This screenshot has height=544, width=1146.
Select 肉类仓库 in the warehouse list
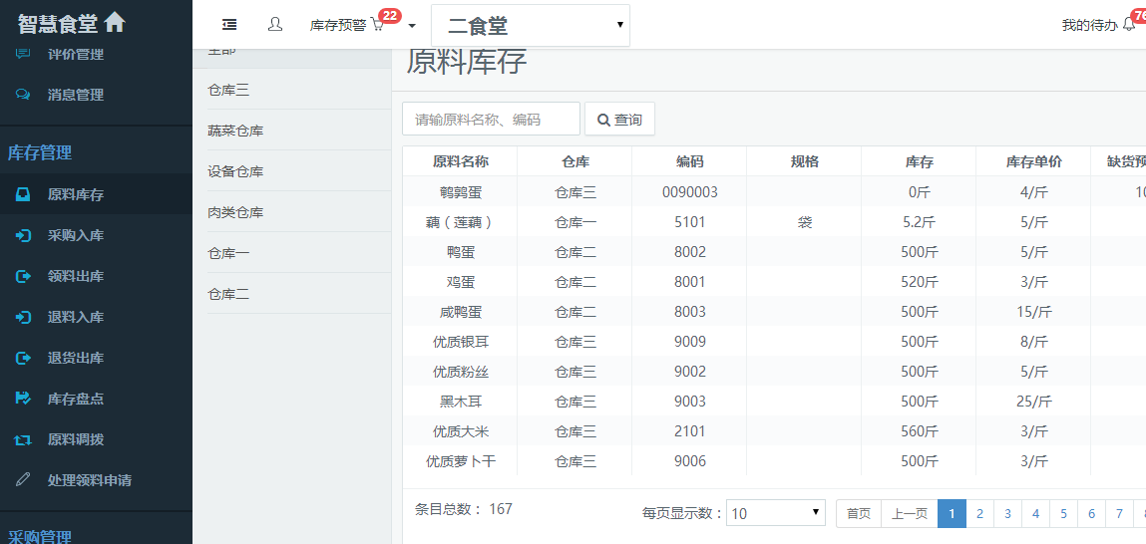[235, 212]
